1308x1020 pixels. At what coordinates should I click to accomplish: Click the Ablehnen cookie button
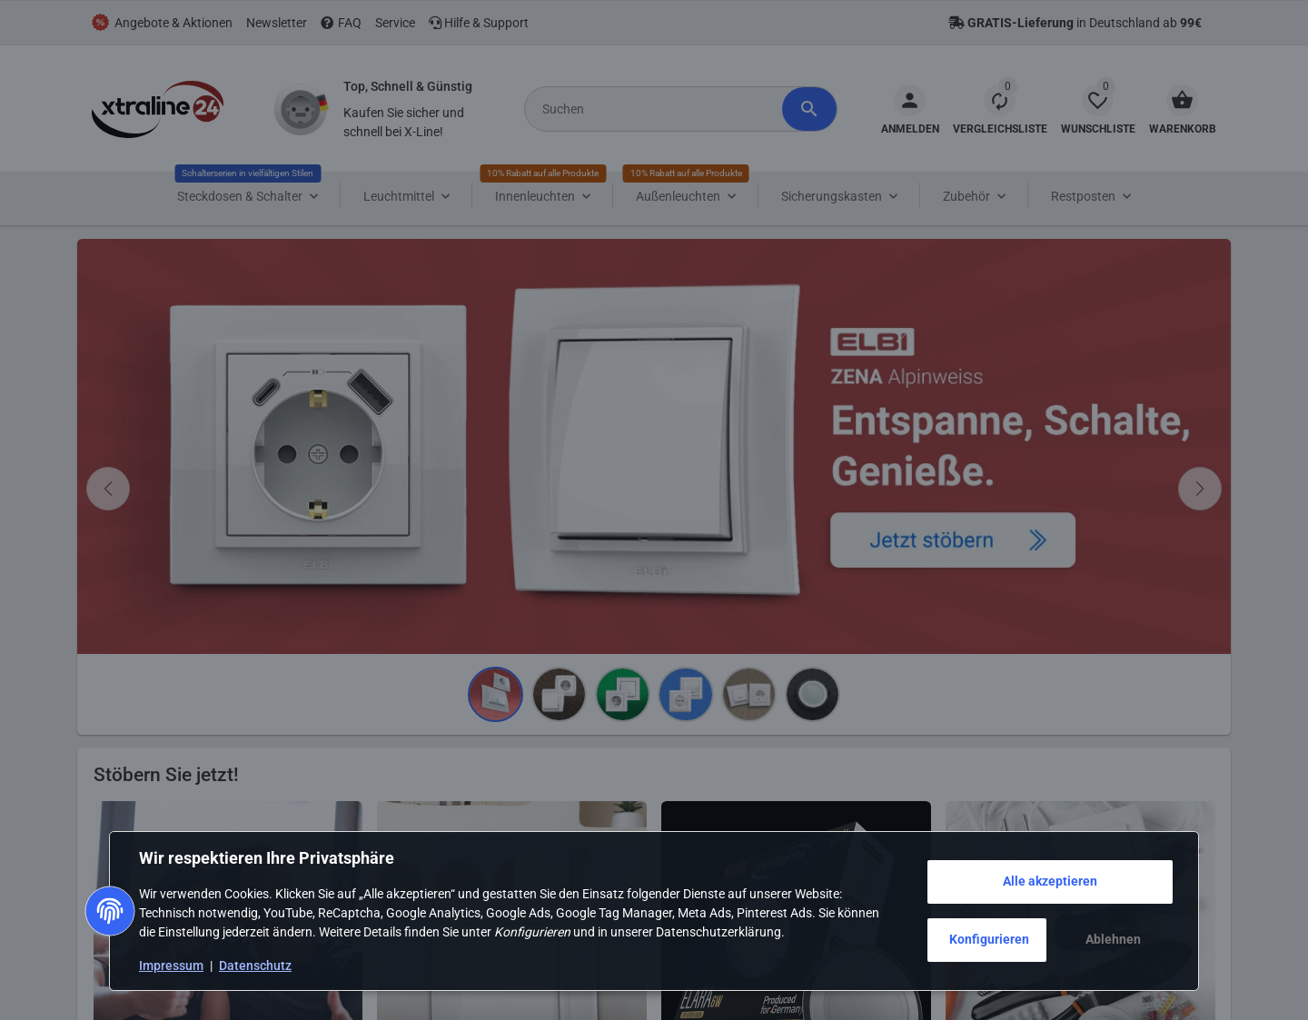(x=1113, y=940)
